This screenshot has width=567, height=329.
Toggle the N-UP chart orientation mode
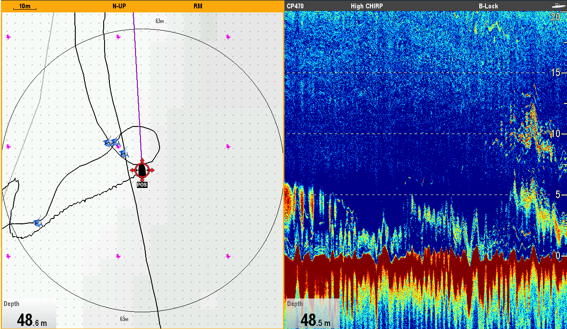tap(119, 6)
